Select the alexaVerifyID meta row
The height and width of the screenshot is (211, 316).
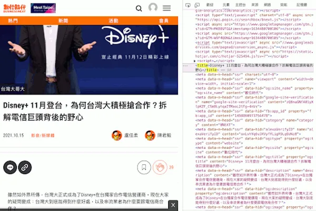coord(254,132)
